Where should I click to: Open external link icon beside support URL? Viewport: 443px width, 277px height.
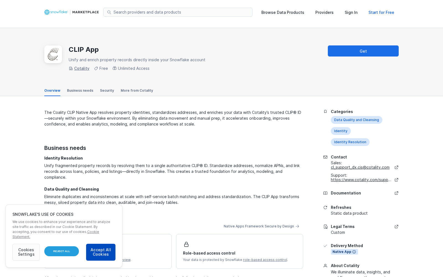(396, 180)
